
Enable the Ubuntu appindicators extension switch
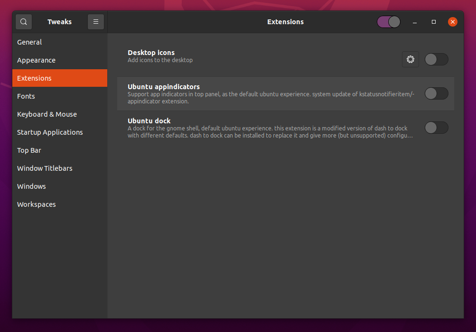[436, 93]
